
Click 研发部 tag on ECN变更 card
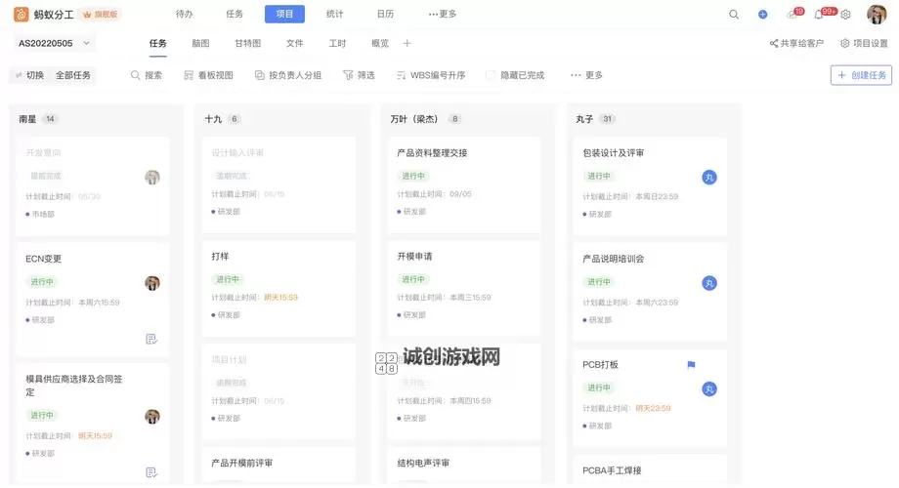click(x=40, y=319)
